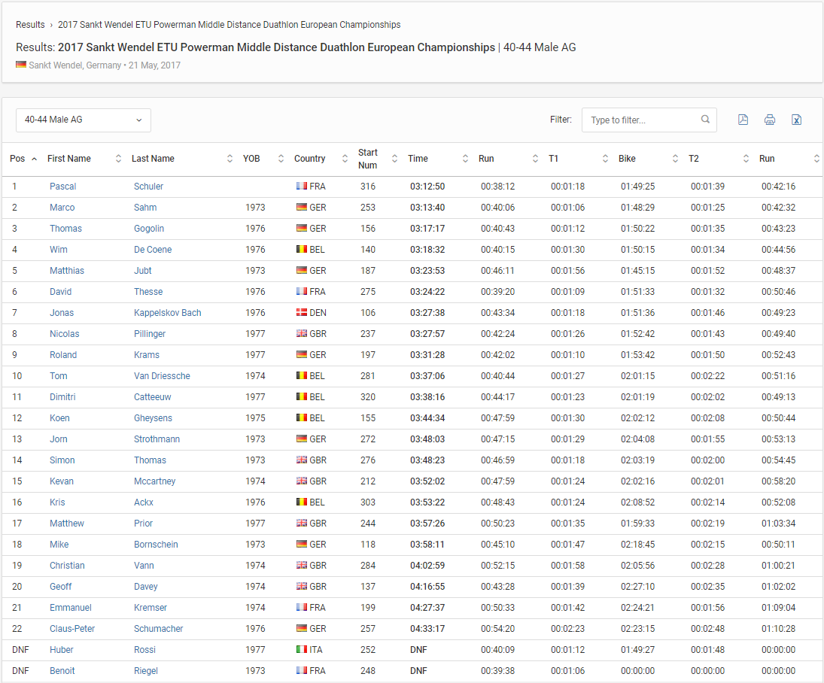Sort table by YOB column
The width and height of the screenshot is (824, 683).
tap(263, 159)
